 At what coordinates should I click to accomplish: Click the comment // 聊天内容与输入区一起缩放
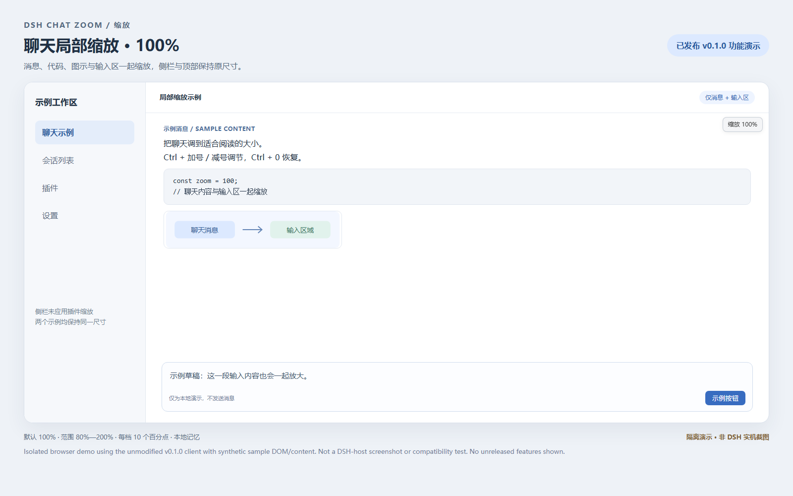pos(220,191)
